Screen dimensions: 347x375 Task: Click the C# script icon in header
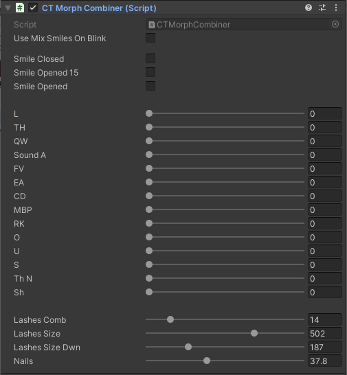tap(20, 8)
